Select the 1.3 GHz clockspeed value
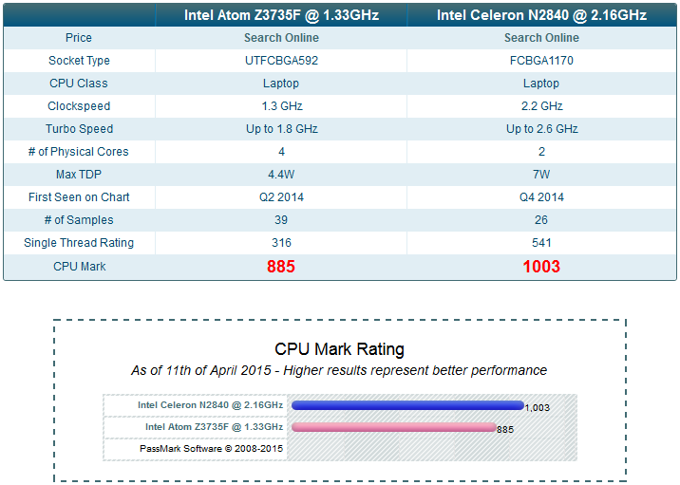The width and height of the screenshot is (680, 485). click(x=282, y=106)
